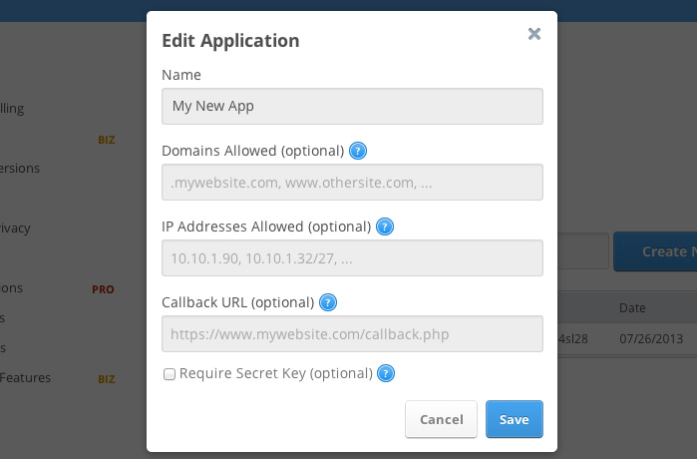Select the Callback URL text box
This screenshot has width=697, height=459.
click(x=352, y=333)
